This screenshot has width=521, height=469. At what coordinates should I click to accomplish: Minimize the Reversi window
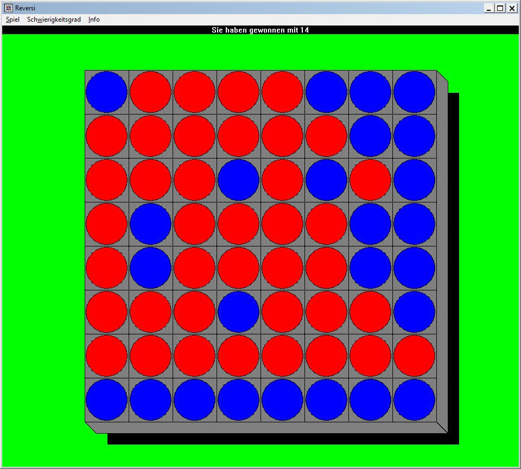[x=489, y=8]
